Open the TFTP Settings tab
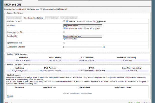155x103 pixels. coord(52,18)
